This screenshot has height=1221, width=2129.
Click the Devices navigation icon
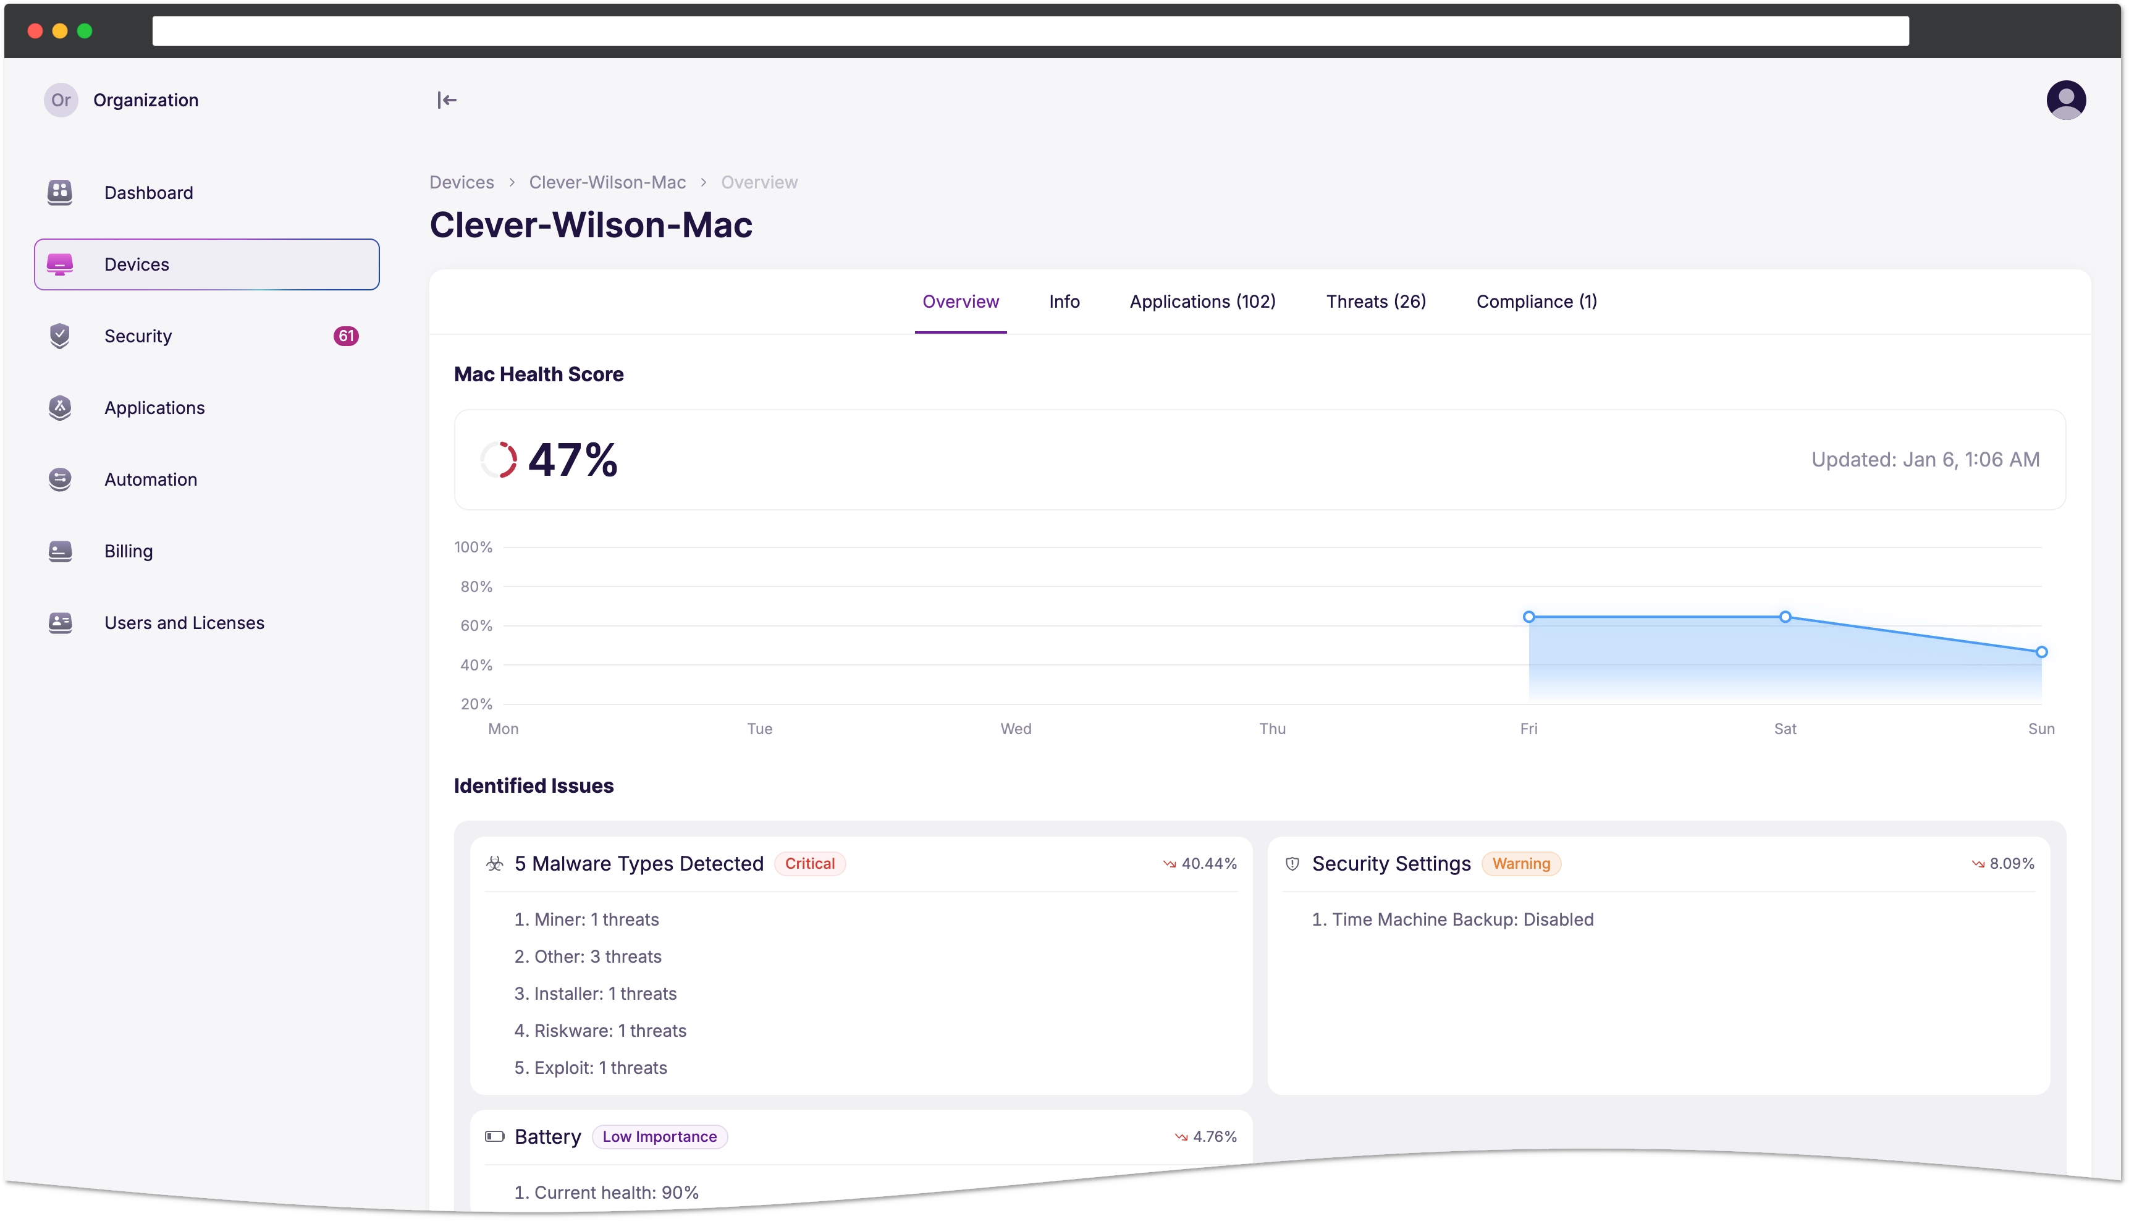(61, 263)
